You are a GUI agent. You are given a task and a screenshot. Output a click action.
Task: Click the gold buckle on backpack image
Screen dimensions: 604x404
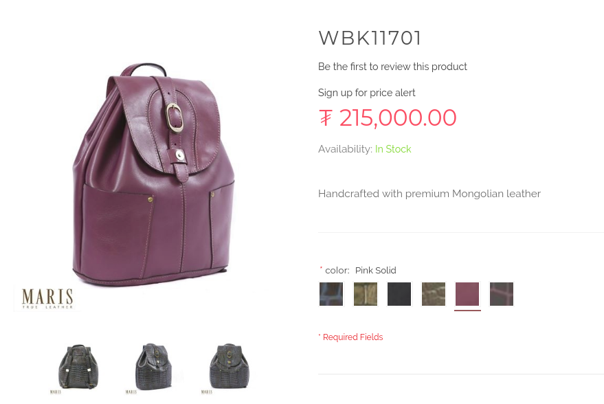click(175, 117)
